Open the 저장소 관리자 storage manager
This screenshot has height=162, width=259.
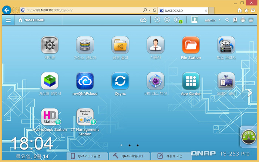pyautogui.click(x=85, y=45)
